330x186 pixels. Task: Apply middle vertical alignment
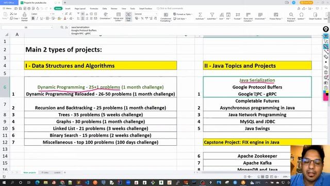tap(82, 14)
